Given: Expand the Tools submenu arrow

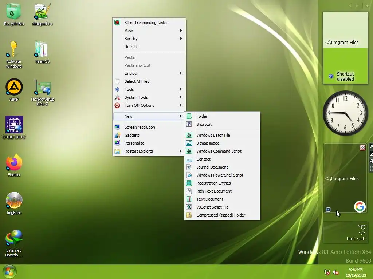Looking at the screenshot, I should pos(181,89).
